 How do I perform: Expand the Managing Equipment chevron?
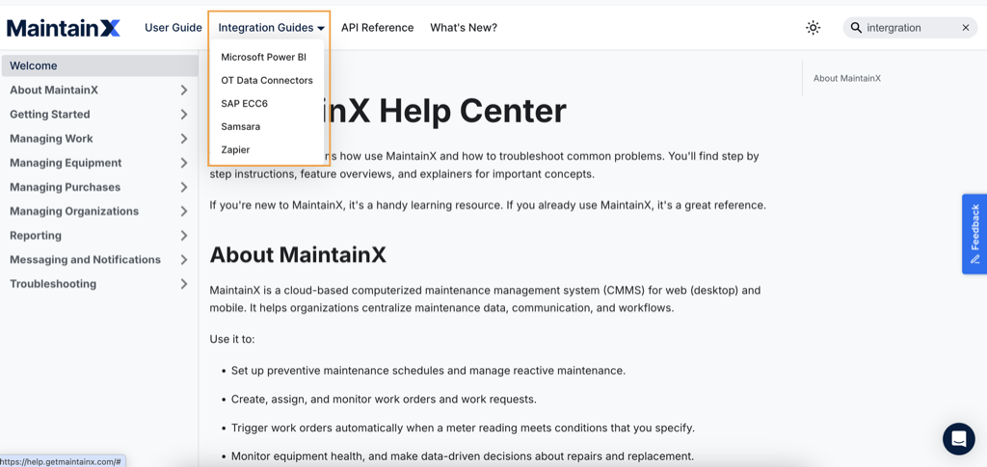point(184,163)
